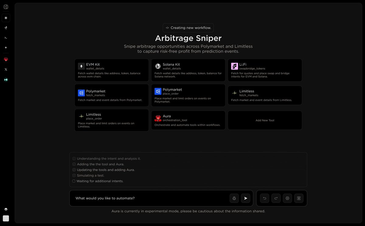Image resolution: width=365 pixels, height=226 pixels.
Task: Open the X (Twitter) sidebar icon
Action: [x=6, y=69]
